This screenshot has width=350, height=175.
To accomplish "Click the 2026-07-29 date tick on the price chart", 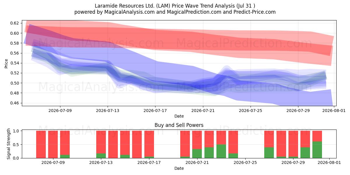I will click(x=298, y=110).
